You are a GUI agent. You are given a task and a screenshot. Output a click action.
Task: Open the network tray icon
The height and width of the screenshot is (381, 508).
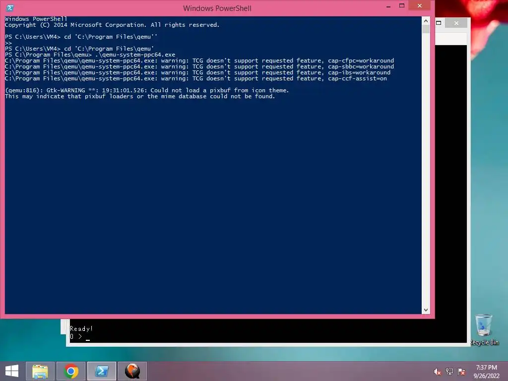click(449, 372)
